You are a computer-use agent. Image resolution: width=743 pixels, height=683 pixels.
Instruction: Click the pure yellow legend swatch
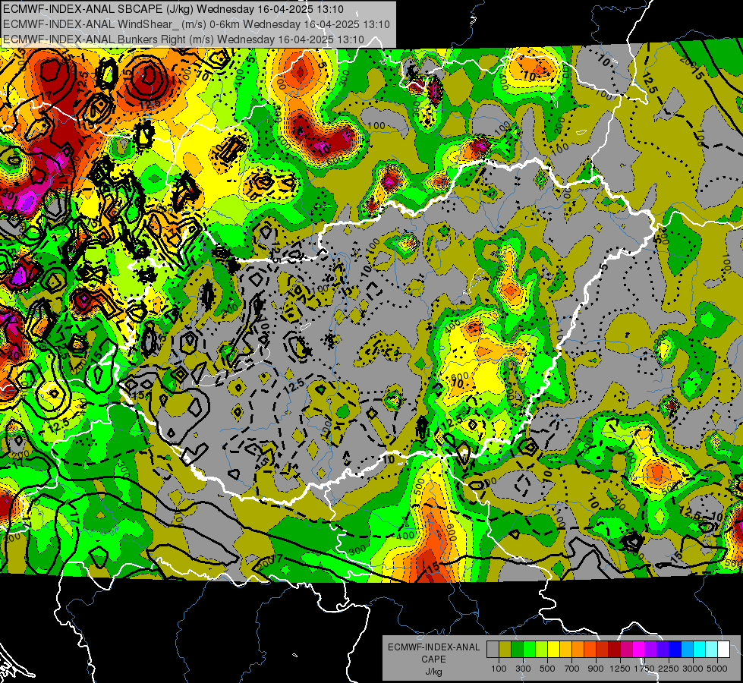click(553, 649)
